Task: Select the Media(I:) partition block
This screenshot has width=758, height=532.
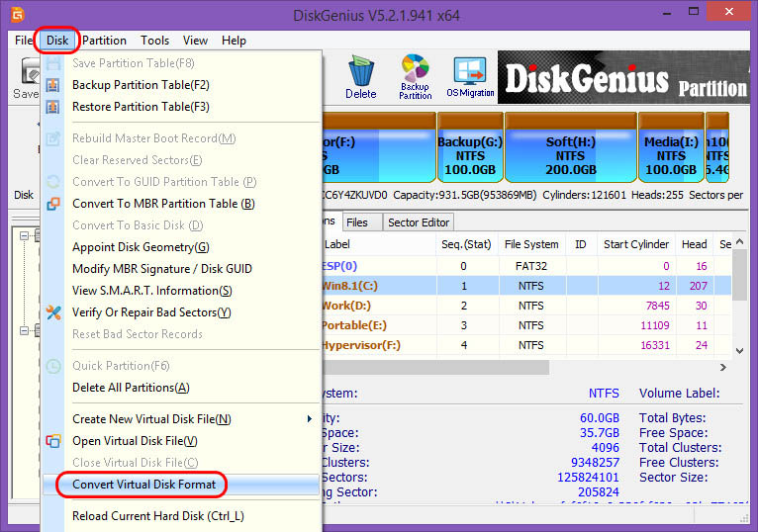Action: pyautogui.click(x=671, y=148)
